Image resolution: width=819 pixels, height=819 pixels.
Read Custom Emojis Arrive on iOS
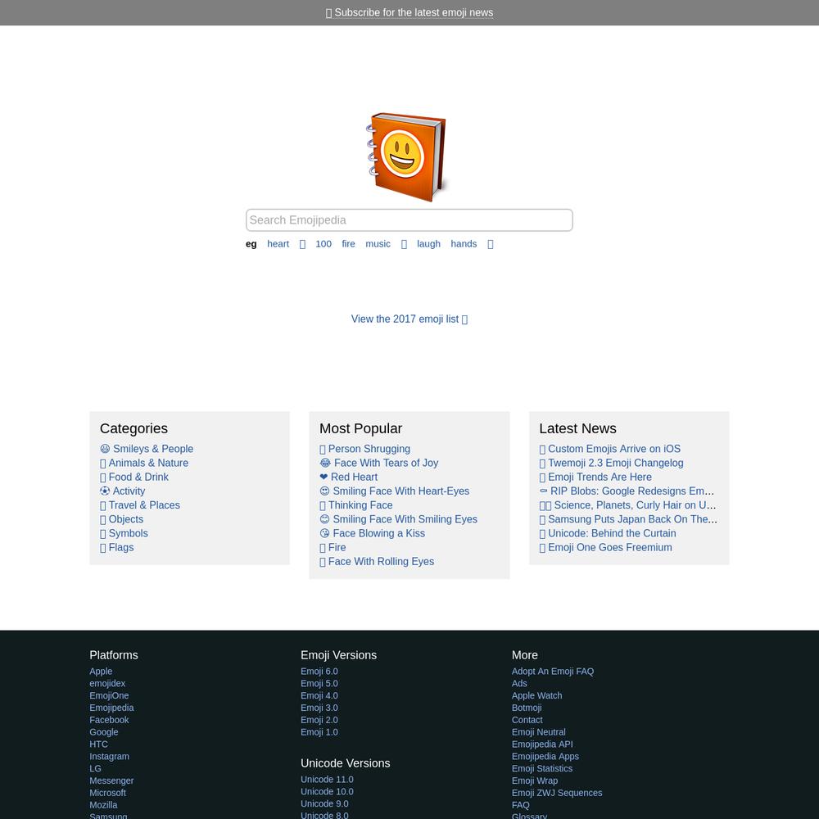click(x=610, y=449)
